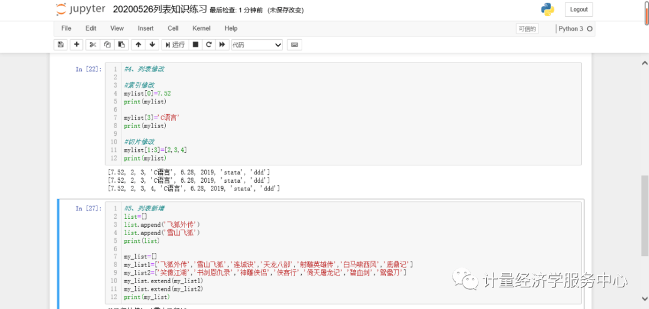Open the Cell menu
Viewport: 649px width, 309px height.
pyautogui.click(x=173, y=28)
